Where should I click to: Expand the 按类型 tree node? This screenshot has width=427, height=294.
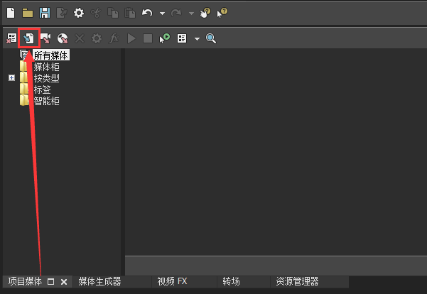pyautogui.click(x=11, y=78)
